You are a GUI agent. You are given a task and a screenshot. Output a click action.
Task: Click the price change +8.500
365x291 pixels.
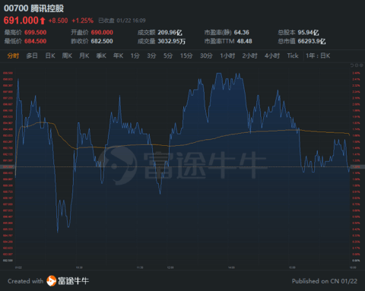[x=58, y=21]
